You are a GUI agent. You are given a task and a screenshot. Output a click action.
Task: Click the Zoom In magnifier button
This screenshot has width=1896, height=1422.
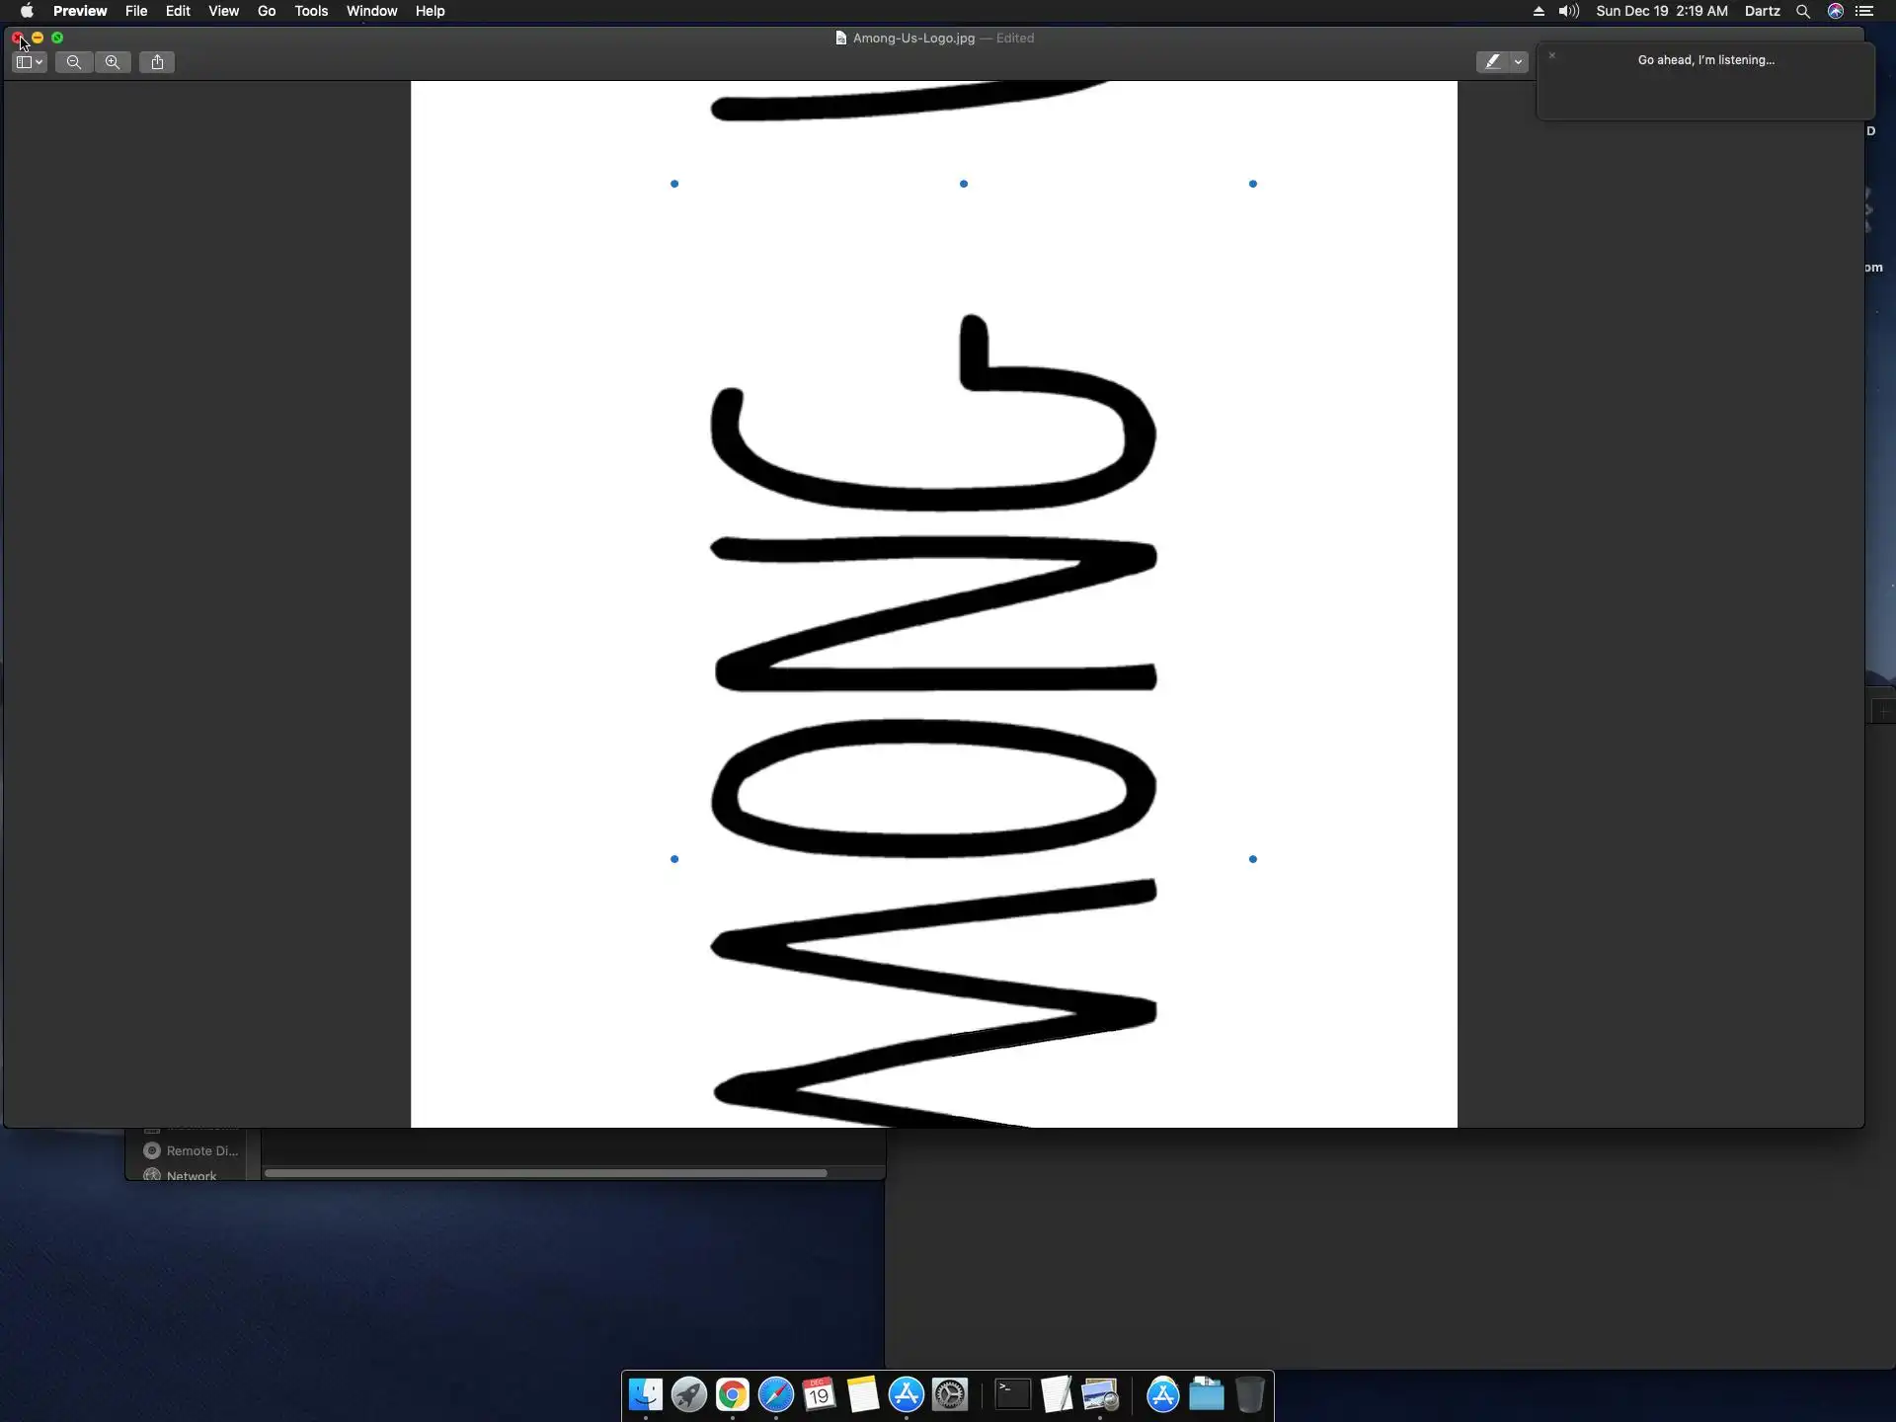(113, 62)
